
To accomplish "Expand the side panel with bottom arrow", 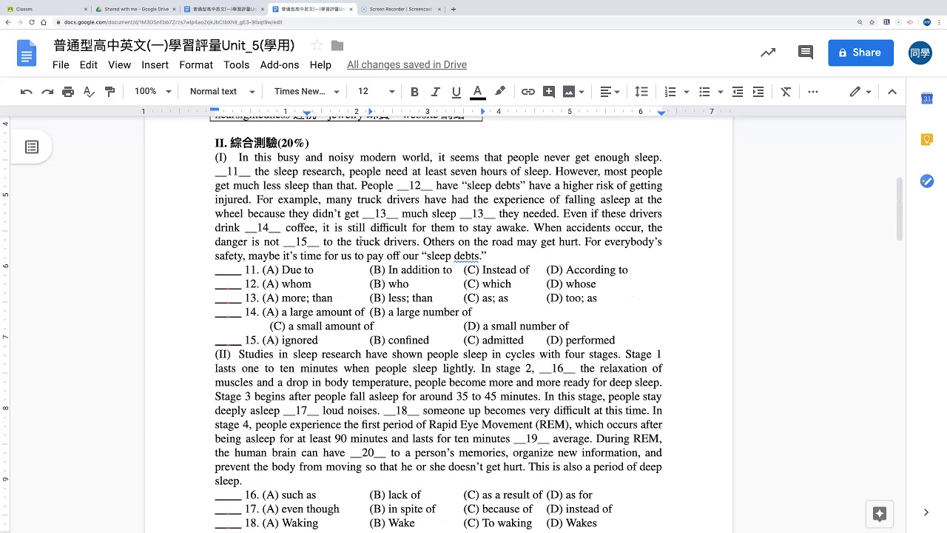I will pos(926,512).
